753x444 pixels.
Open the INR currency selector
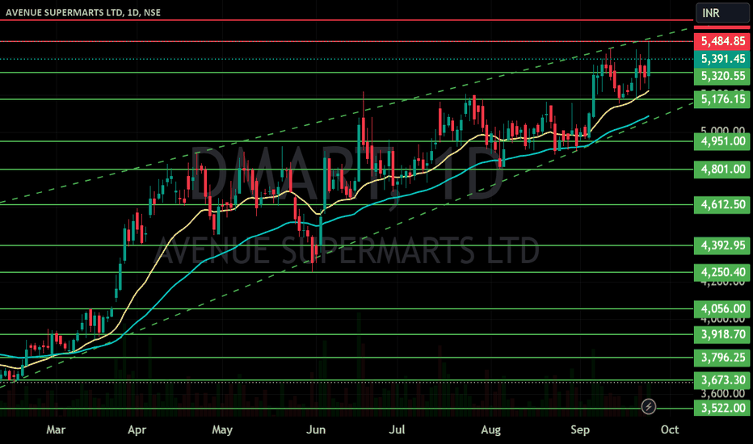click(x=721, y=12)
